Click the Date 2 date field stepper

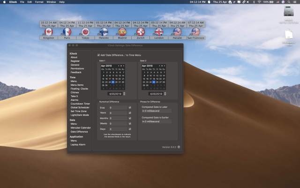tap(165, 93)
